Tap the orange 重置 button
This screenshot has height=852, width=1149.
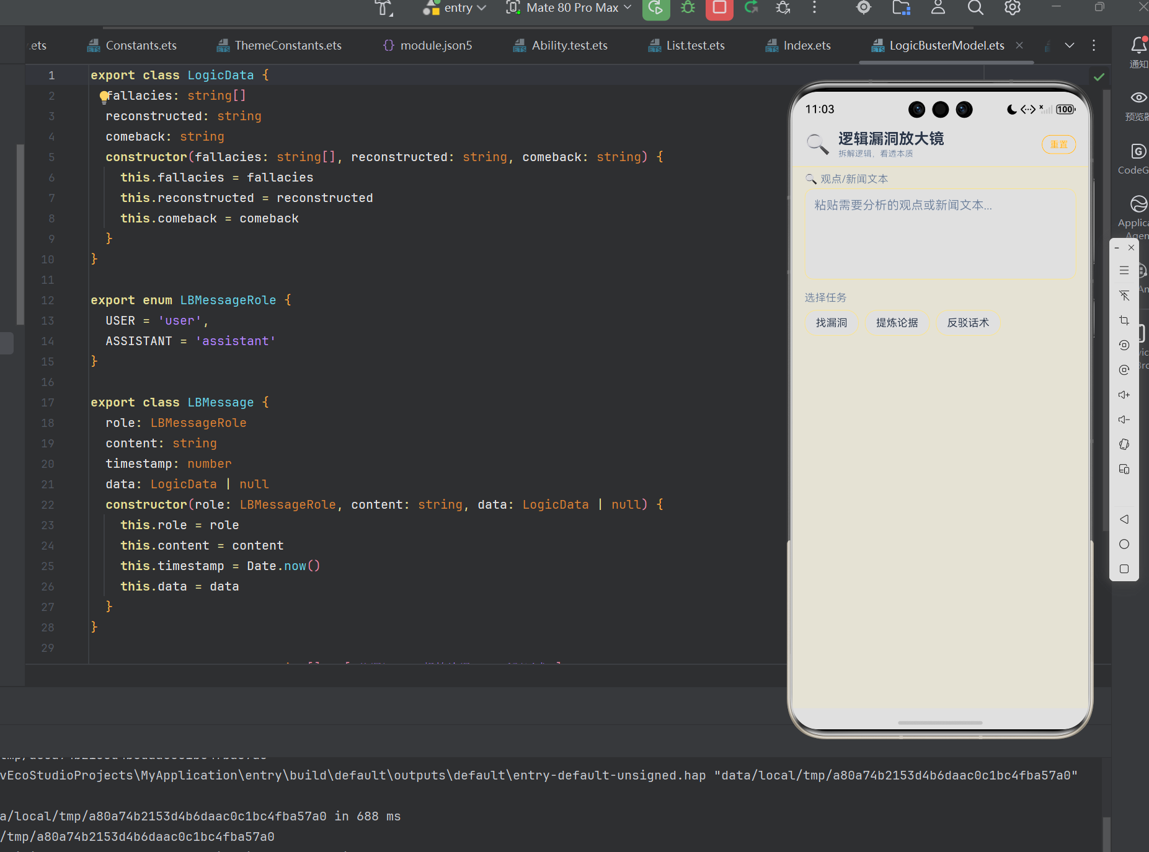(1058, 144)
